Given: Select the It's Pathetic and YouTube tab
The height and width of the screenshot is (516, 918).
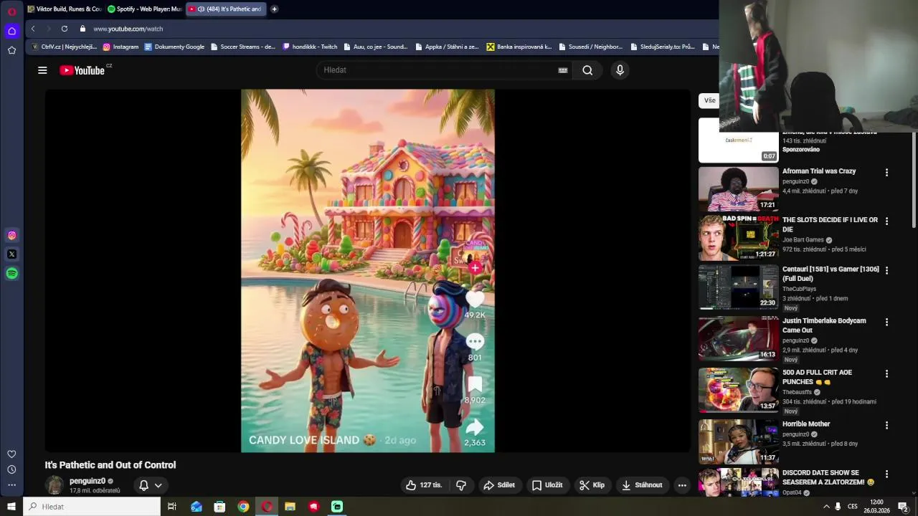Looking at the screenshot, I should 225,9.
